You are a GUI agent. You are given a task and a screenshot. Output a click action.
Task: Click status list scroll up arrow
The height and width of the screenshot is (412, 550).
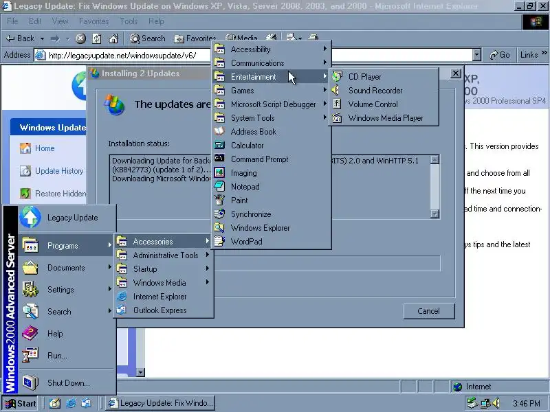pyautogui.click(x=434, y=160)
